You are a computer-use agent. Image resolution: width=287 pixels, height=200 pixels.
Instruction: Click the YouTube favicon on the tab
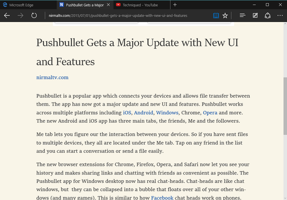click(x=118, y=5)
